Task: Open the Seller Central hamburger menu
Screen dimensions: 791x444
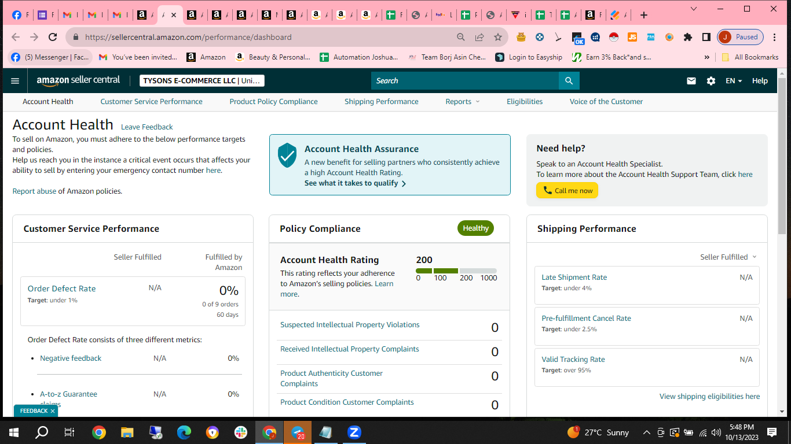Action: click(x=15, y=81)
